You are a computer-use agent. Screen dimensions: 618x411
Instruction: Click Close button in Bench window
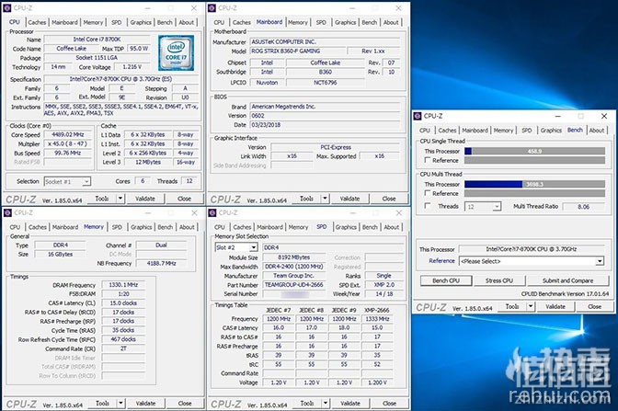click(x=594, y=306)
